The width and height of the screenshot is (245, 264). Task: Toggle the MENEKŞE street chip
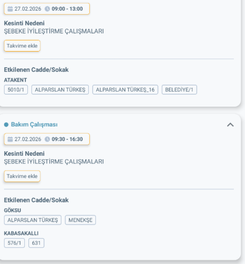(80, 220)
